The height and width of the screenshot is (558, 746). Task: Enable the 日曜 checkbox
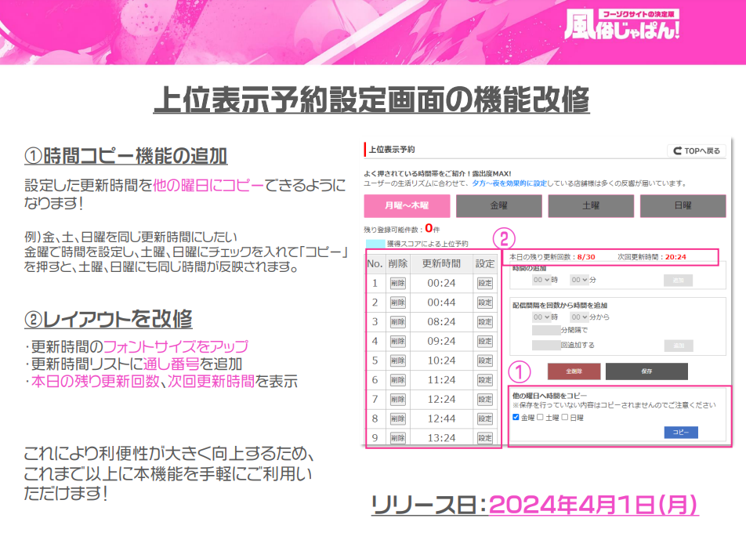point(564,417)
